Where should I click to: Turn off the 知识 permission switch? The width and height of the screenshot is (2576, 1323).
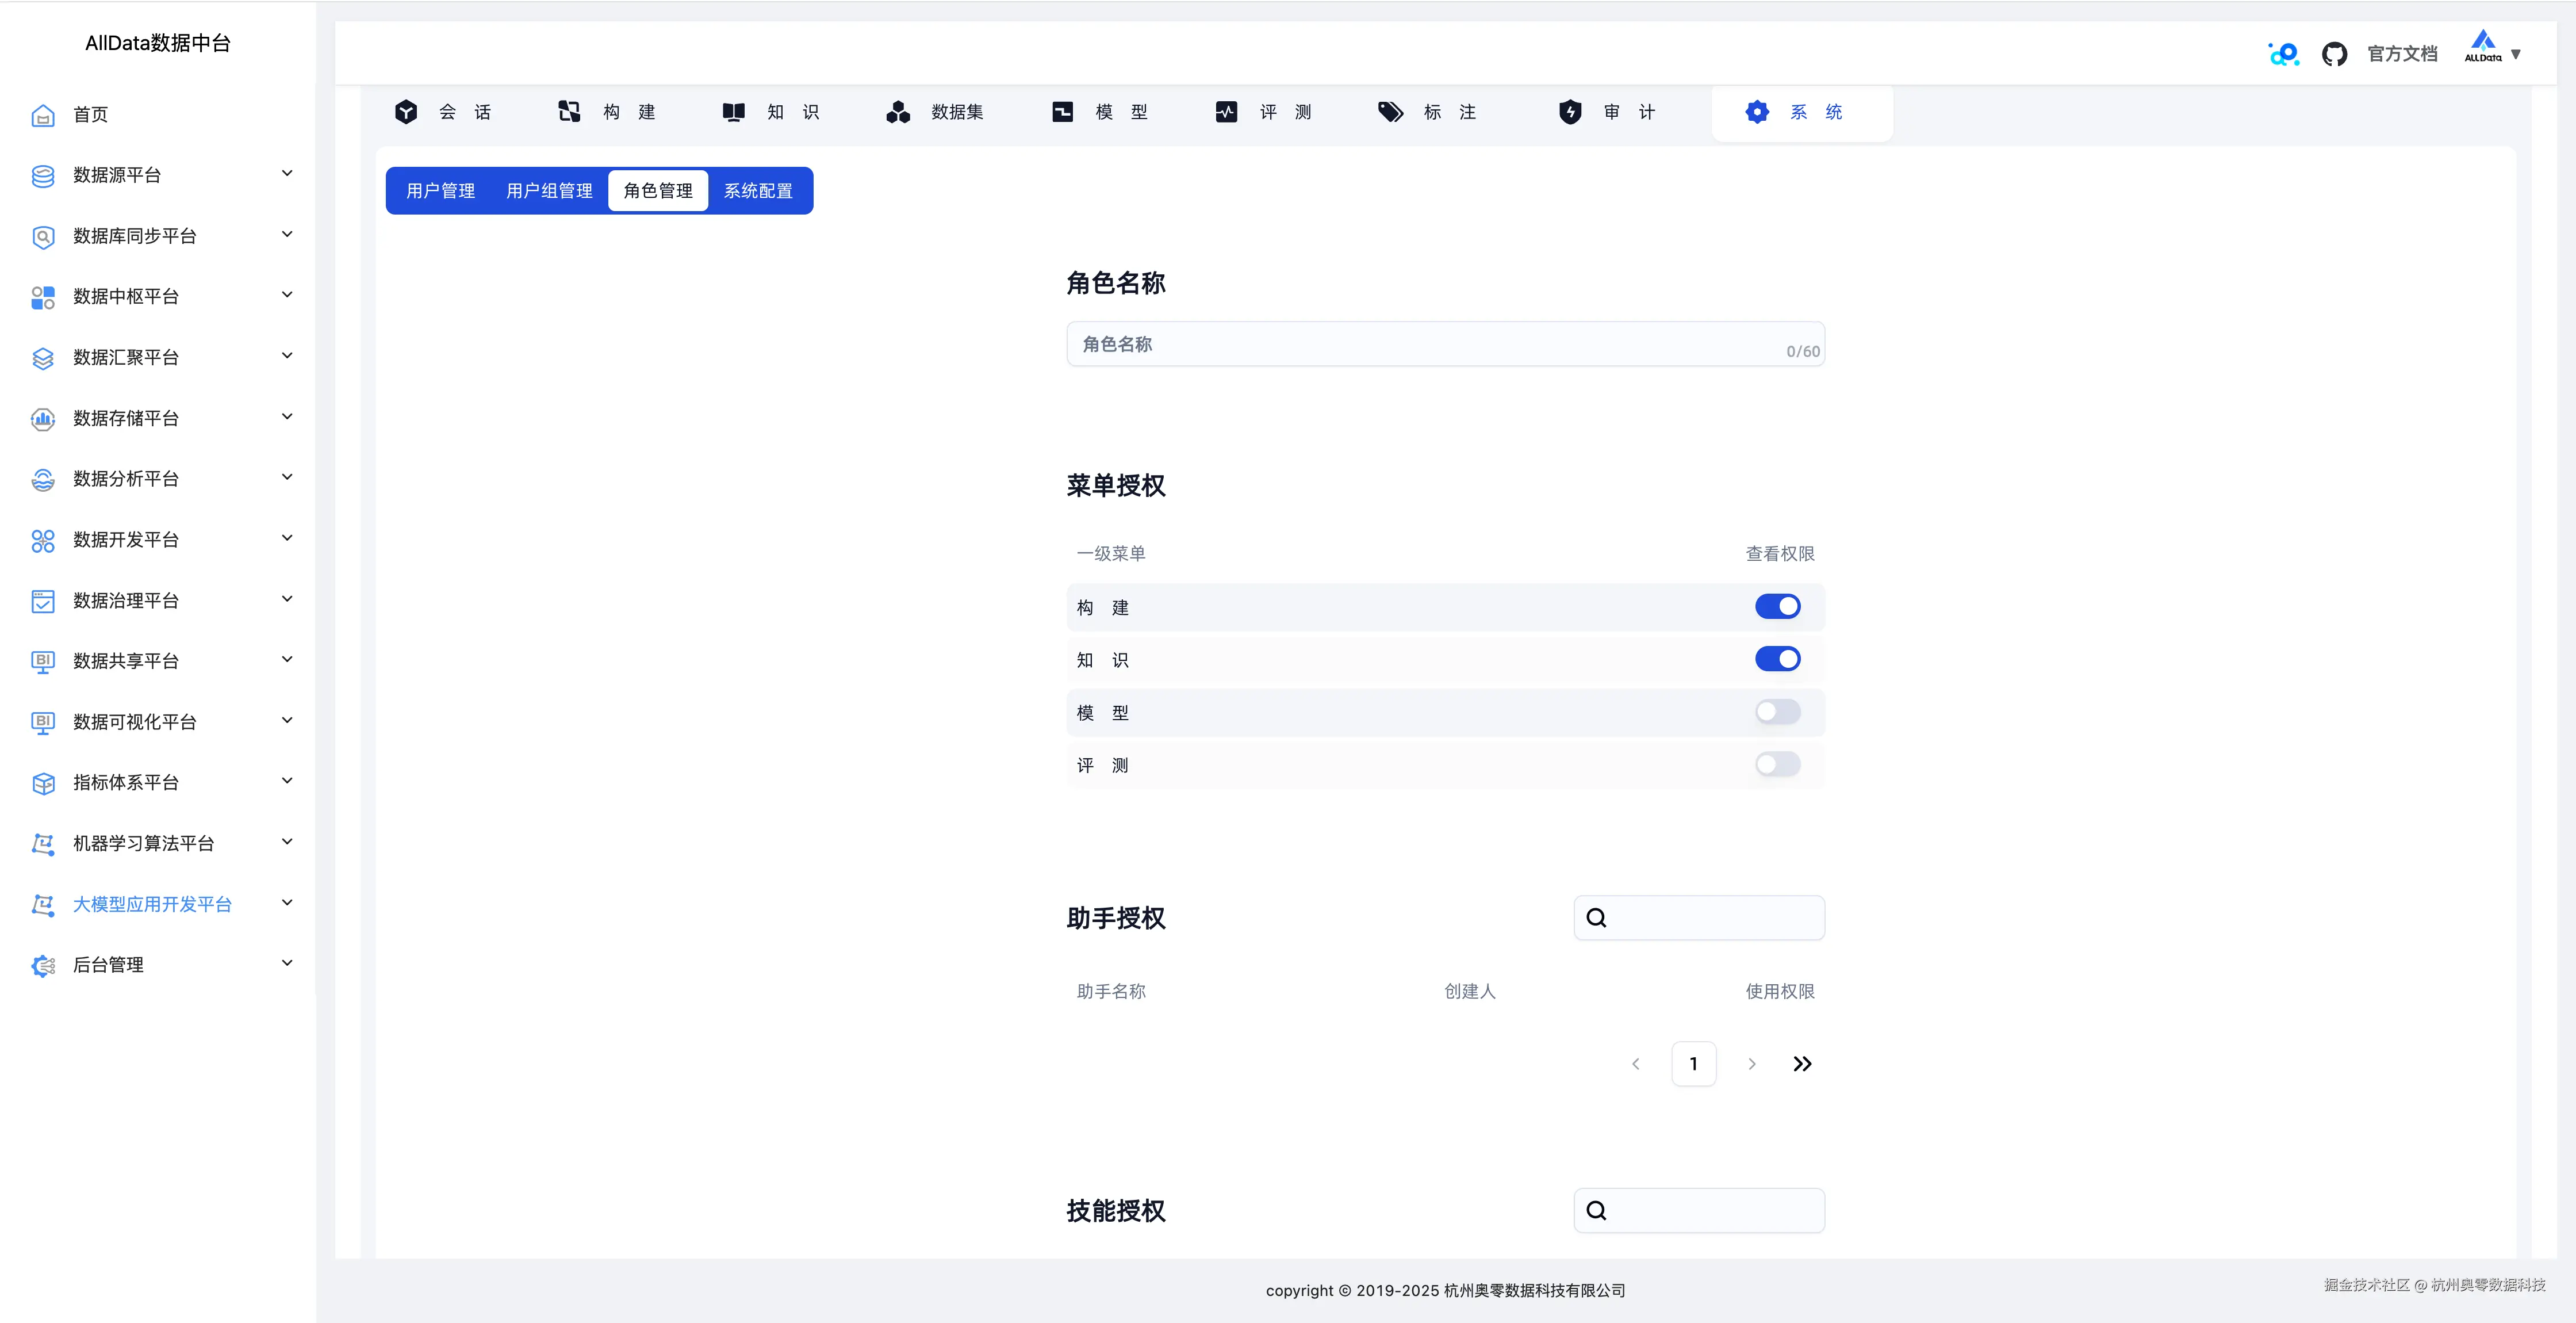(1777, 659)
